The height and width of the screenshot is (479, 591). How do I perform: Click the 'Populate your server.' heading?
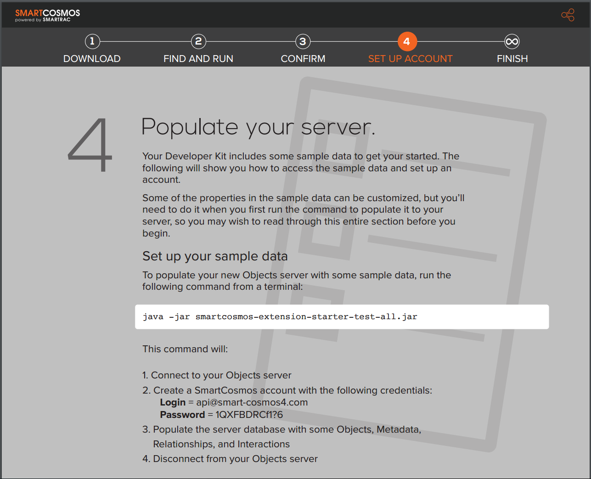pos(258,127)
